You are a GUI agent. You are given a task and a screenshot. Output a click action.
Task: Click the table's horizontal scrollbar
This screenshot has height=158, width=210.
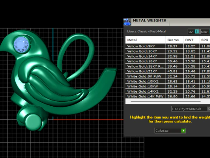tap(166, 101)
